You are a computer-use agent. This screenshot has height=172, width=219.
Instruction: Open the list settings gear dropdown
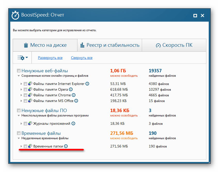[x=23, y=58]
